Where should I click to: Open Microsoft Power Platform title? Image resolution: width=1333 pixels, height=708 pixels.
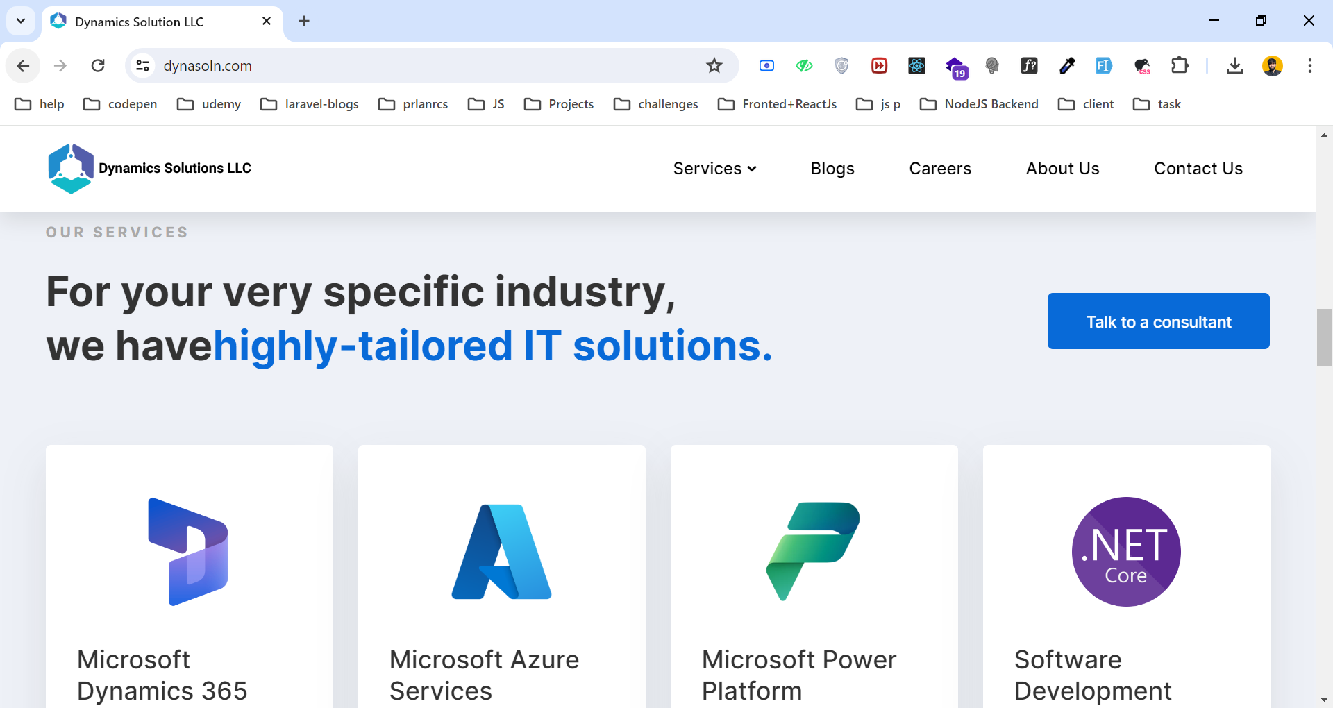pos(799,675)
